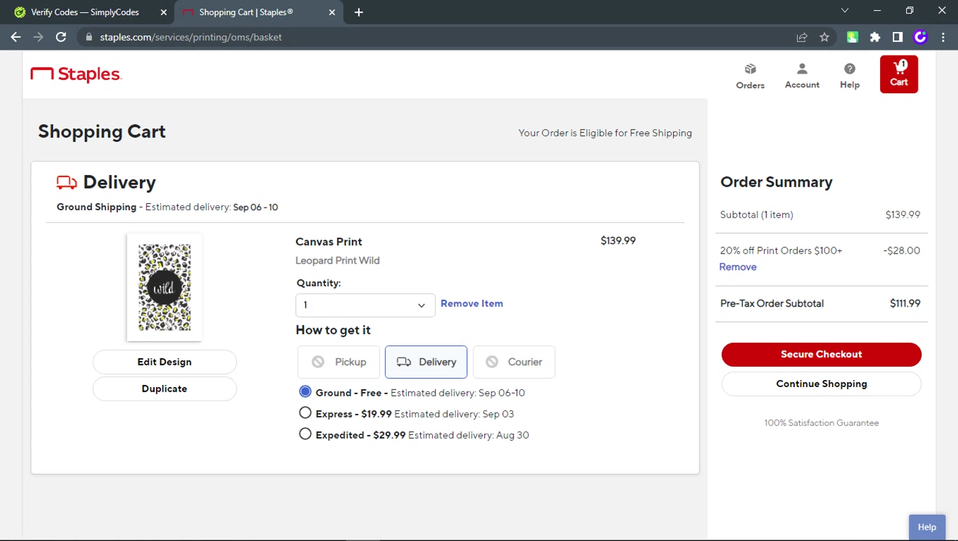The image size is (958, 541).
Task: Click the Staples logo
Action: (x=76, y=74)
